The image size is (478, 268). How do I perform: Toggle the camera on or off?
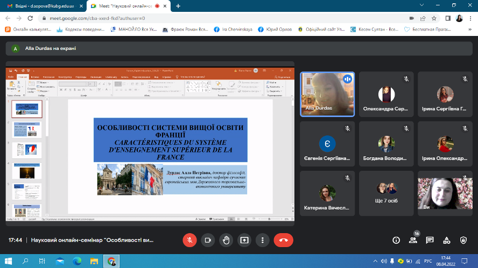[x=208, y=240]
